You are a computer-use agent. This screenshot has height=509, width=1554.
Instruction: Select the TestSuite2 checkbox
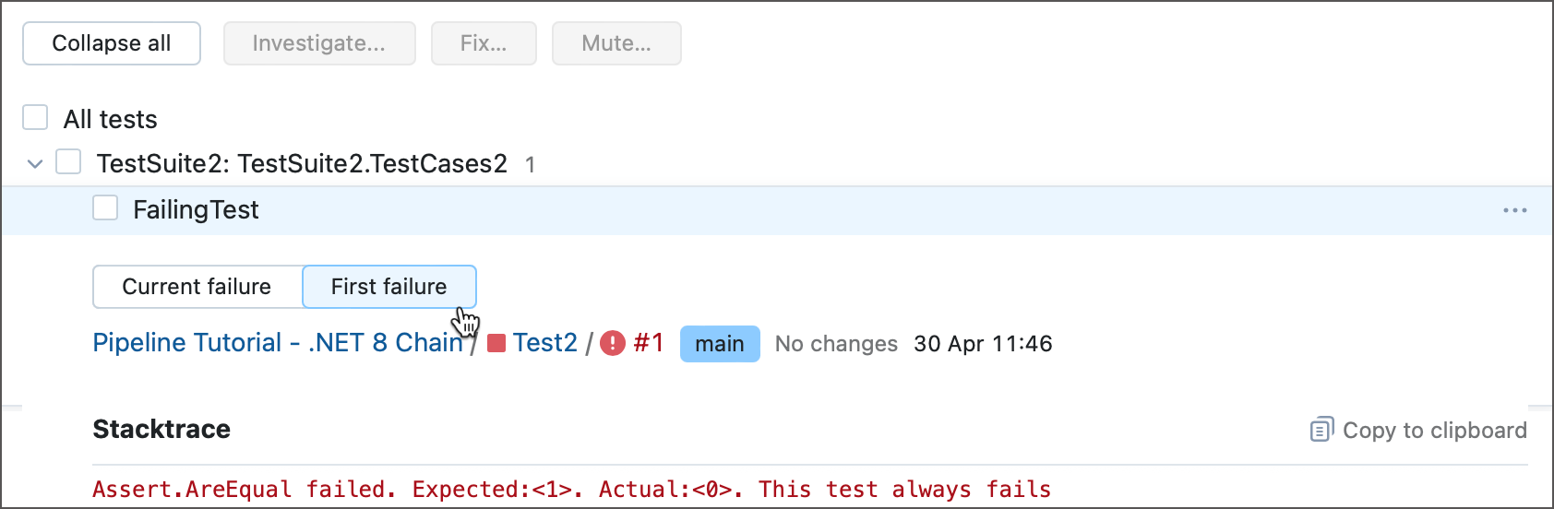click(x=68, y=162)
